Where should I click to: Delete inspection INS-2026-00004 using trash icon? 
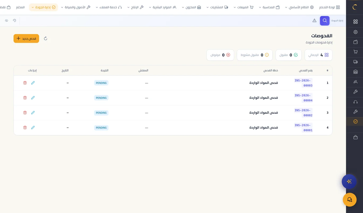pyautogui.click(x=25, y=98)
